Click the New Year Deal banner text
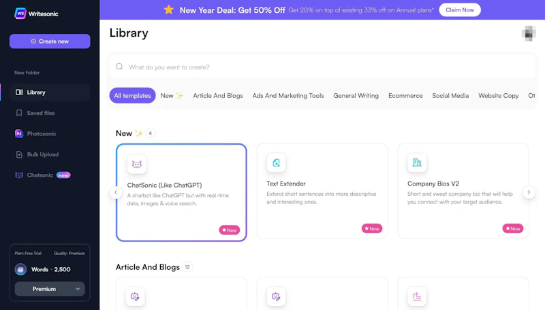545x310 pixels. pyautogui.click(x=232, y=10)
